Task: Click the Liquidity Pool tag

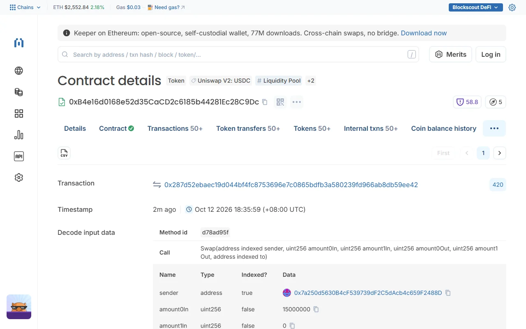Action: click(279, 81)
